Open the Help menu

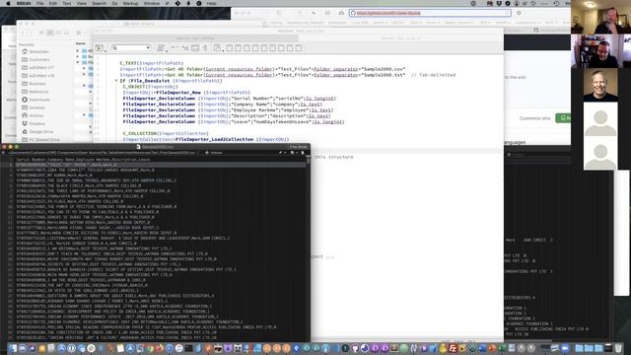pos(212,3)
